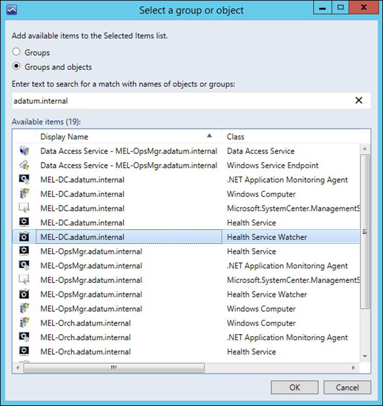The height and width of the screenshot is (406, 383).
Task: Clear the adatum.internal search text
Action: tap(359, 101)
